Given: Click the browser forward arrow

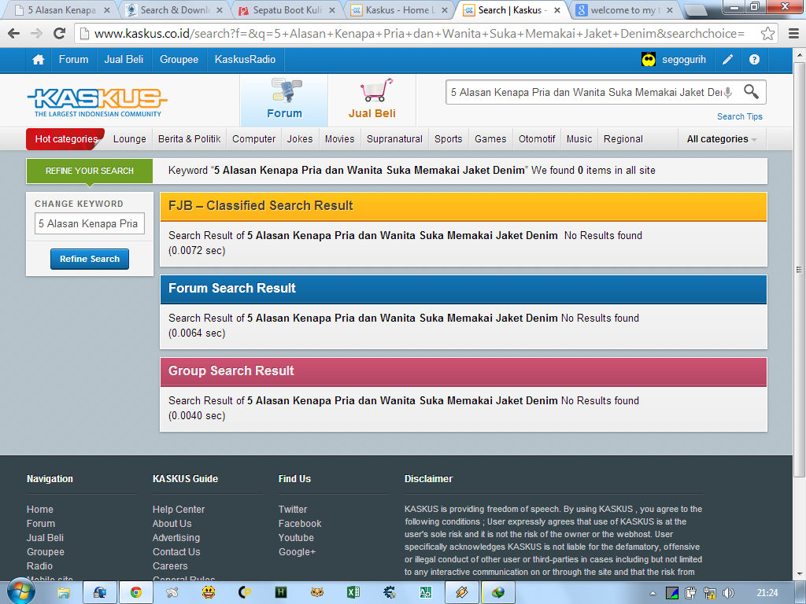Looking at the screenshot, I should 36,34.
